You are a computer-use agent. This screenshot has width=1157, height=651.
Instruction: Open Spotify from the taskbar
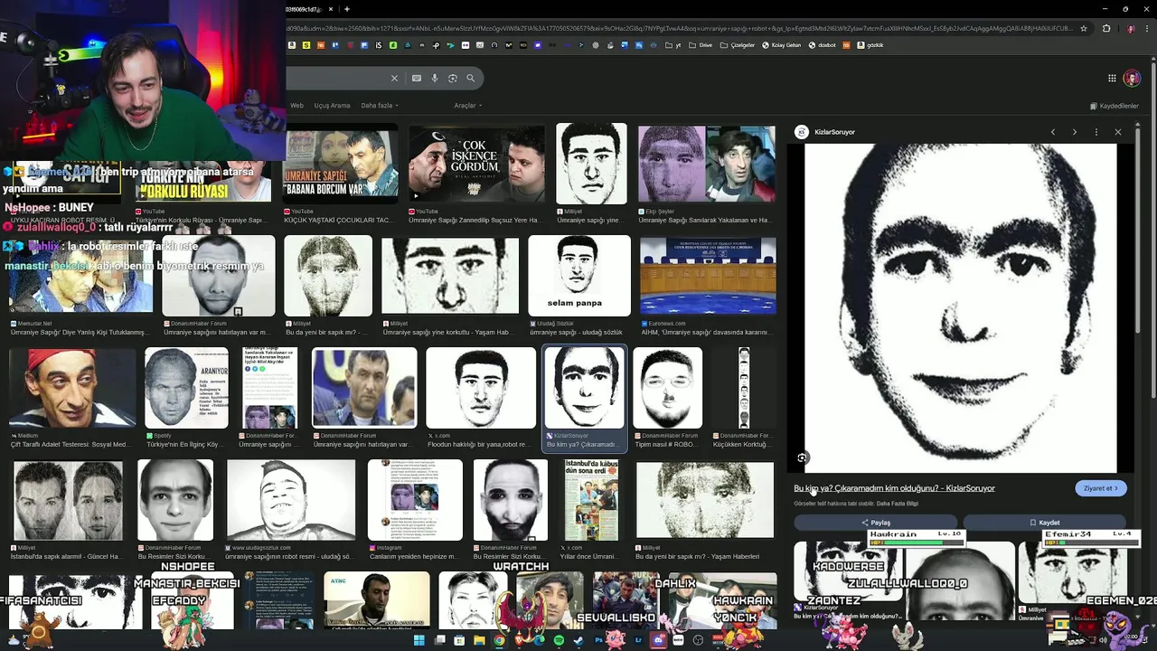pos(559,640)
